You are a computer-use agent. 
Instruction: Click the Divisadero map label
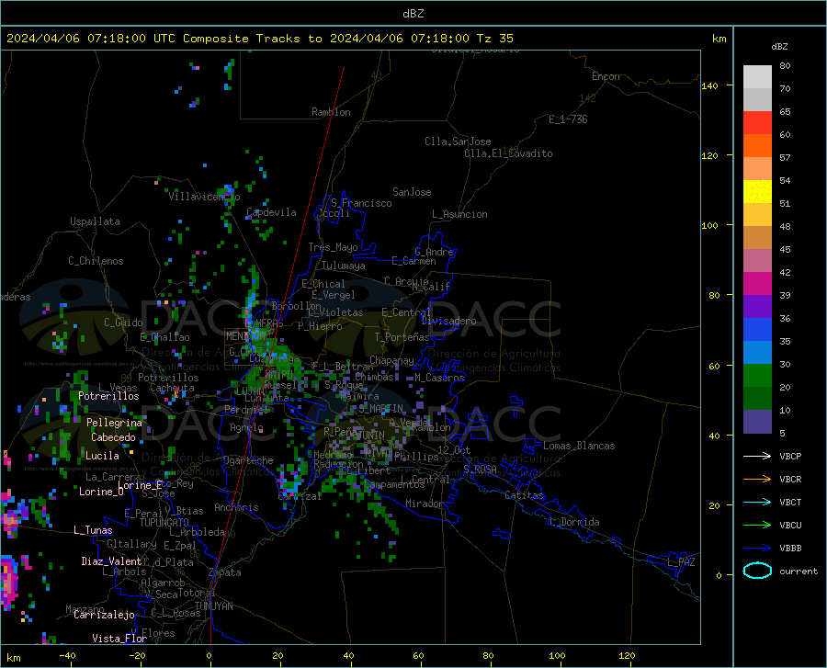(448, 321)
